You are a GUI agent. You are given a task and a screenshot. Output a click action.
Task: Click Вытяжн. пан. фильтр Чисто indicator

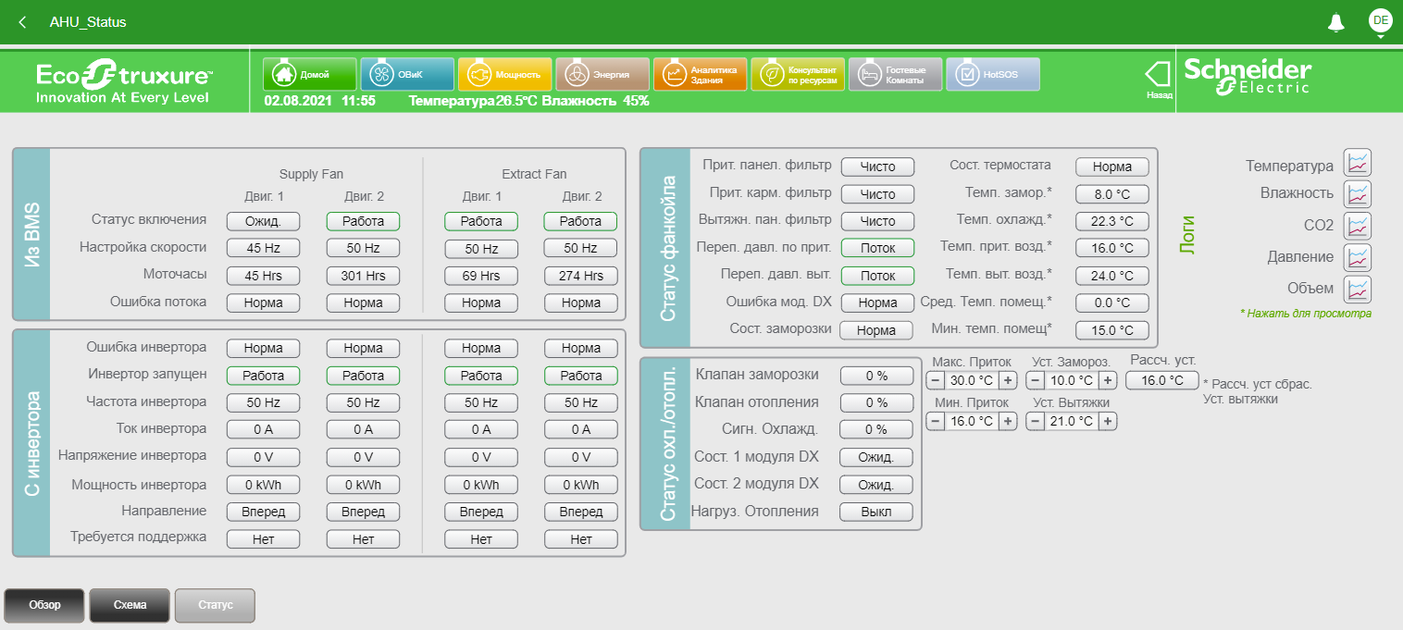pos(877,221)
